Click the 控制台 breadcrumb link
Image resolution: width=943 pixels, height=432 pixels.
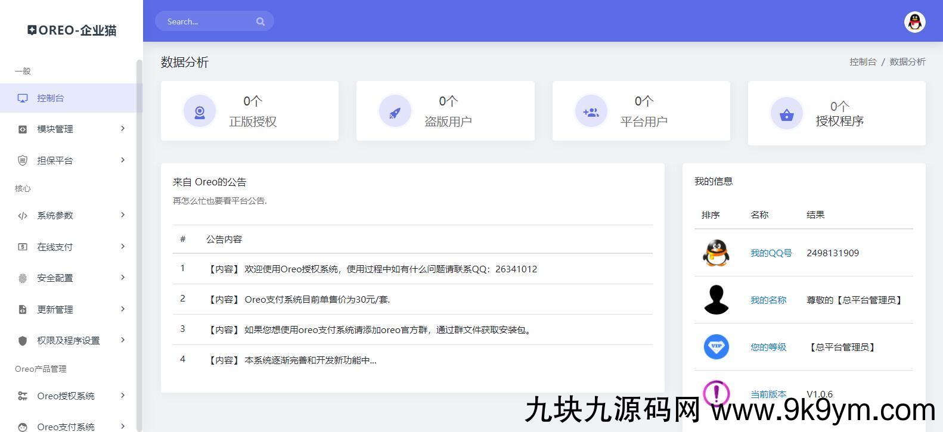pos(862,62)
